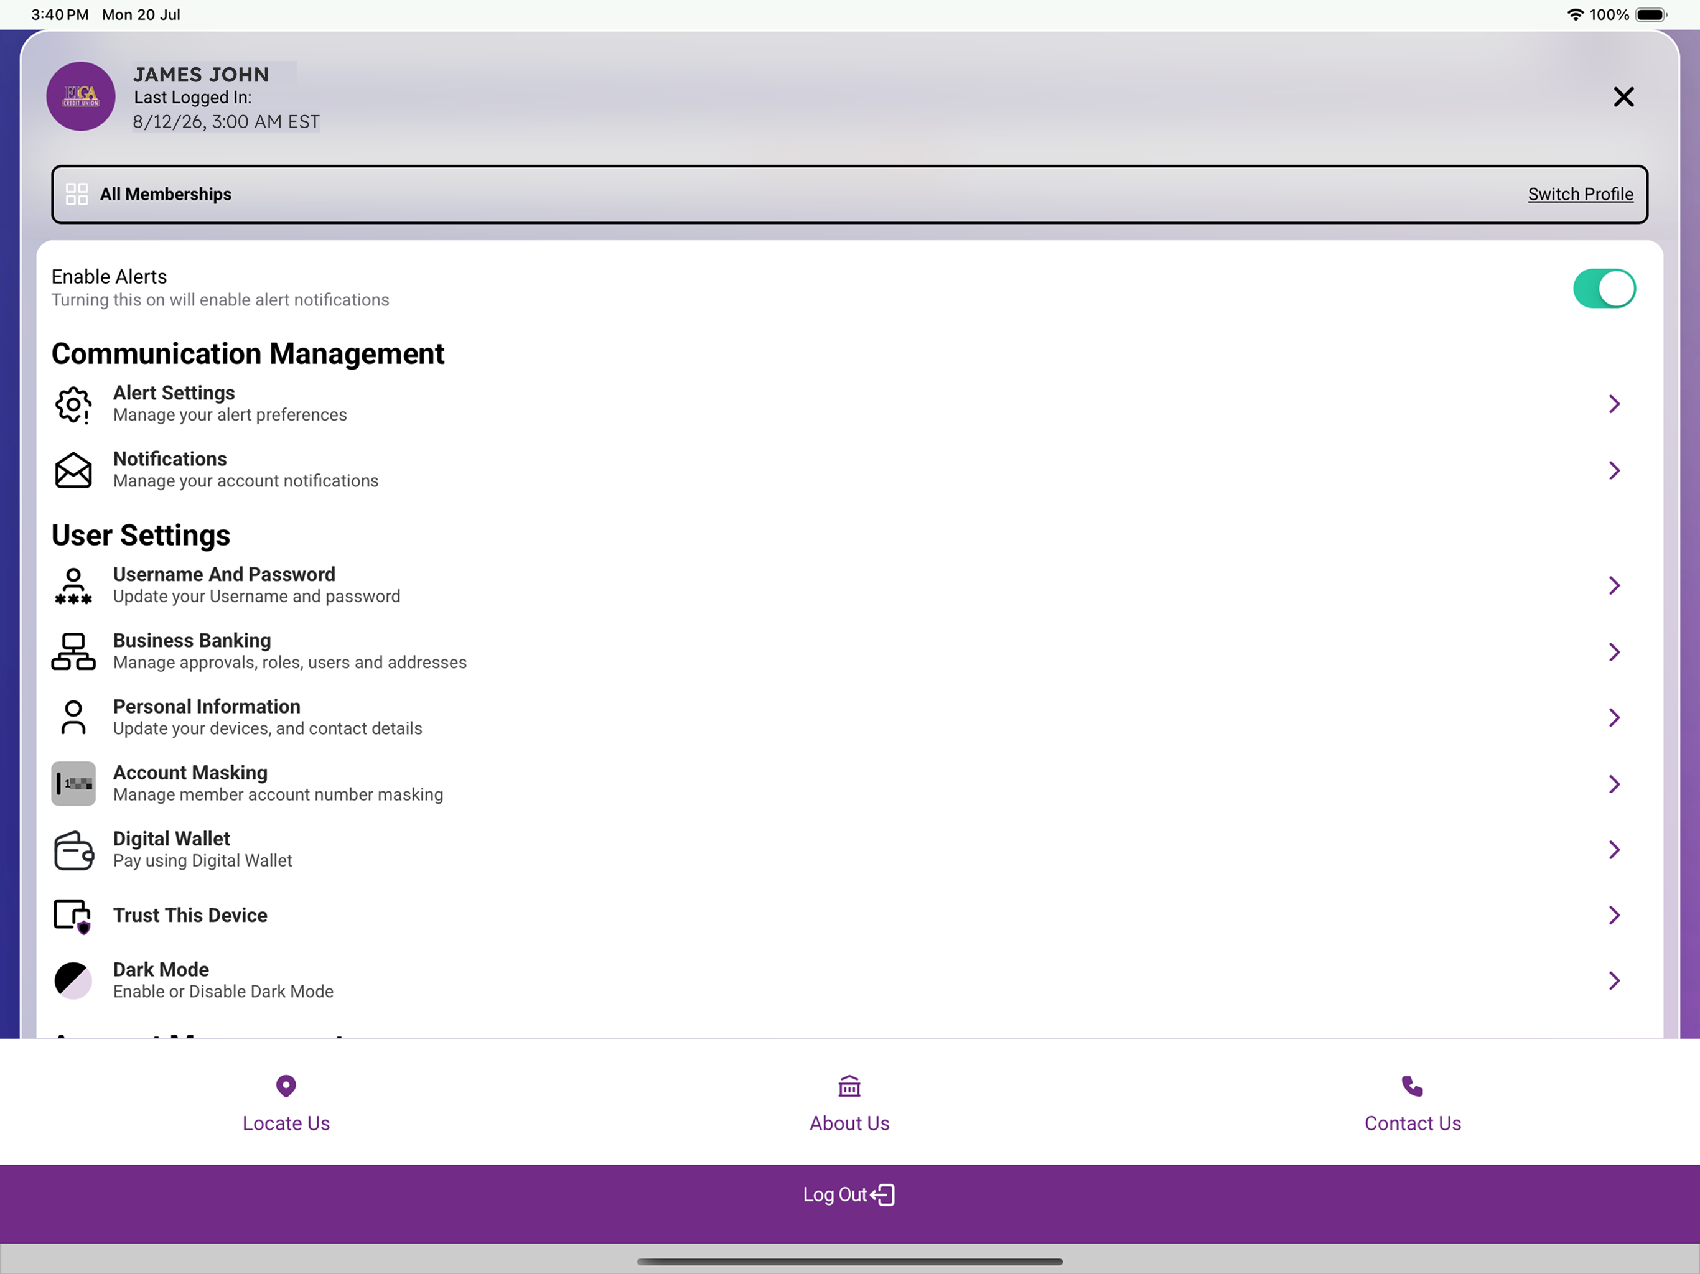Screen dimensions: 1700x1274
Task: Click 'Turning this on will enable alert notifications'
Action: (x=220, y=300)
